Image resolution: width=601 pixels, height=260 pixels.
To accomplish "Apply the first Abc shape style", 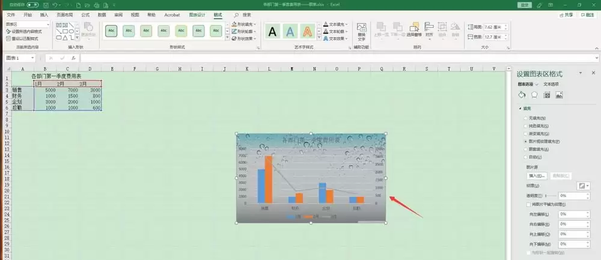I will [x=111, y=31].
